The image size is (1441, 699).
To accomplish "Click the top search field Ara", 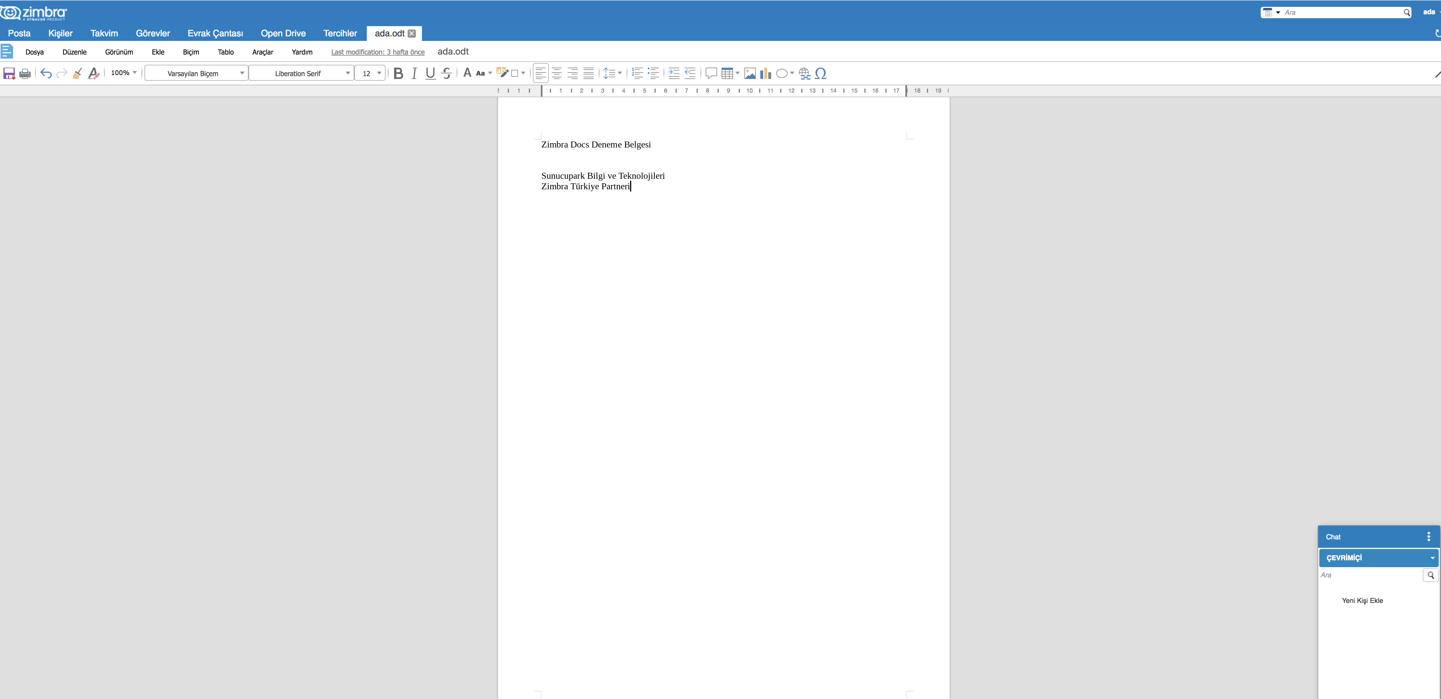I will pyautogui.click(x=1342, y=12).
